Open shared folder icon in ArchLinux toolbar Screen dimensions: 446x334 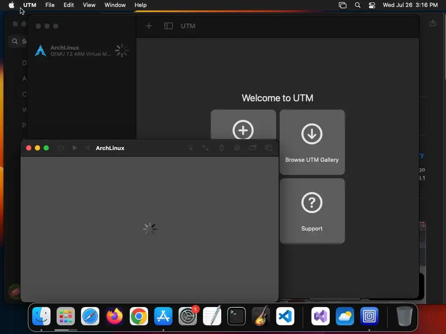pyautogui.click(x=253, y=148)
